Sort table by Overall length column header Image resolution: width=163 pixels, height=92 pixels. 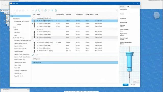pyautogui.click(x=89, y=14)
